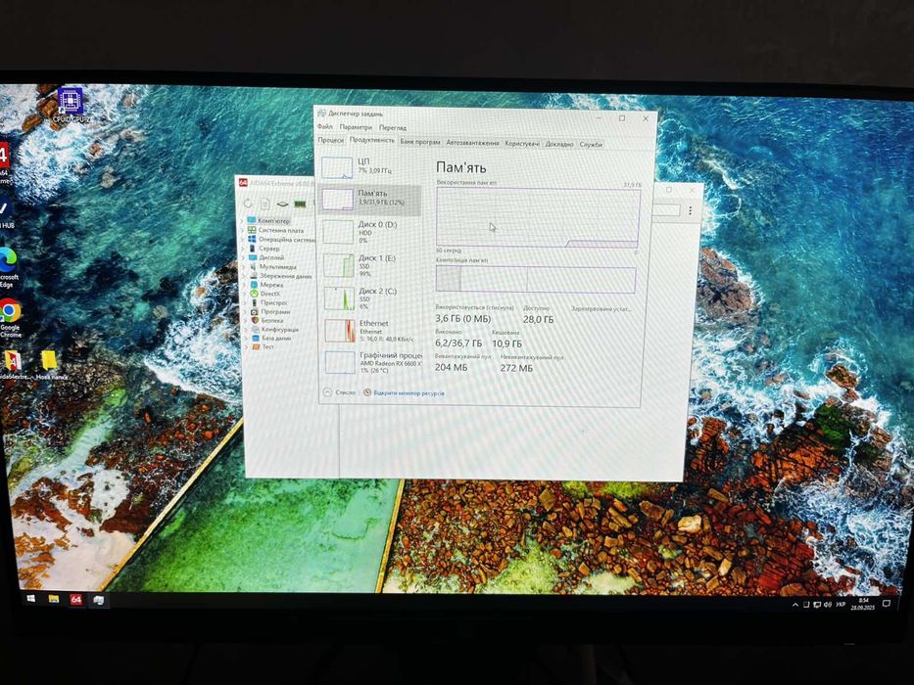Open the AIDA64 three-dot menu
The height and width of the screenshot is (685, 914).
[691, 210]
